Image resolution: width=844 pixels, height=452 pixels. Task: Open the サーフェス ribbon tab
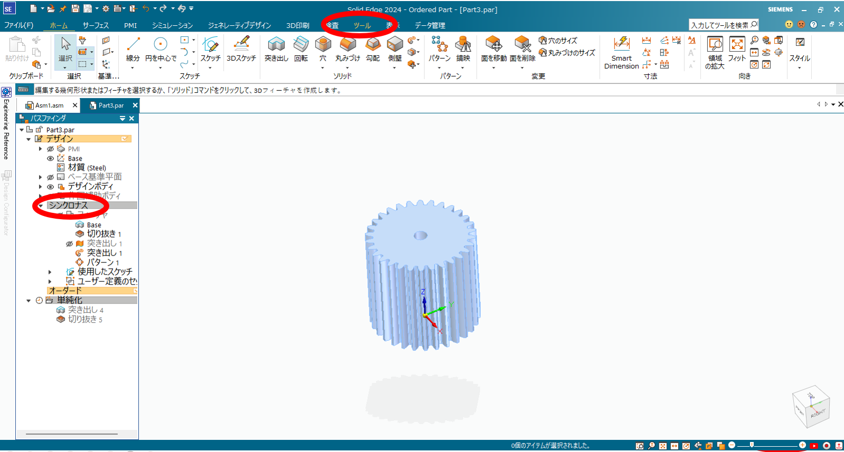pyautogui.click(x=96, y=25)
